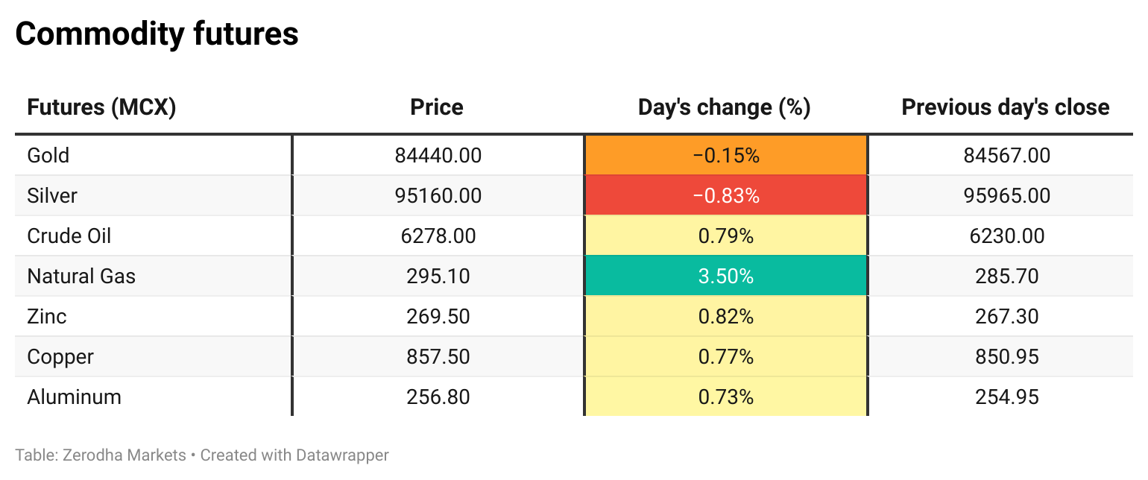Select the orange Gold -0.15% cell
1148x480 pixels.
725,156
